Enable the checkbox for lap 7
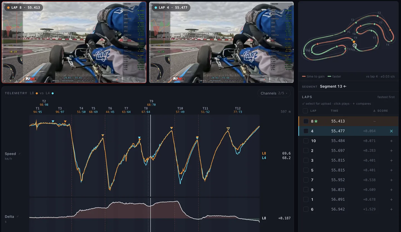Screen dimensions: 401x232 pyautogui.click(x=306, y=180)
